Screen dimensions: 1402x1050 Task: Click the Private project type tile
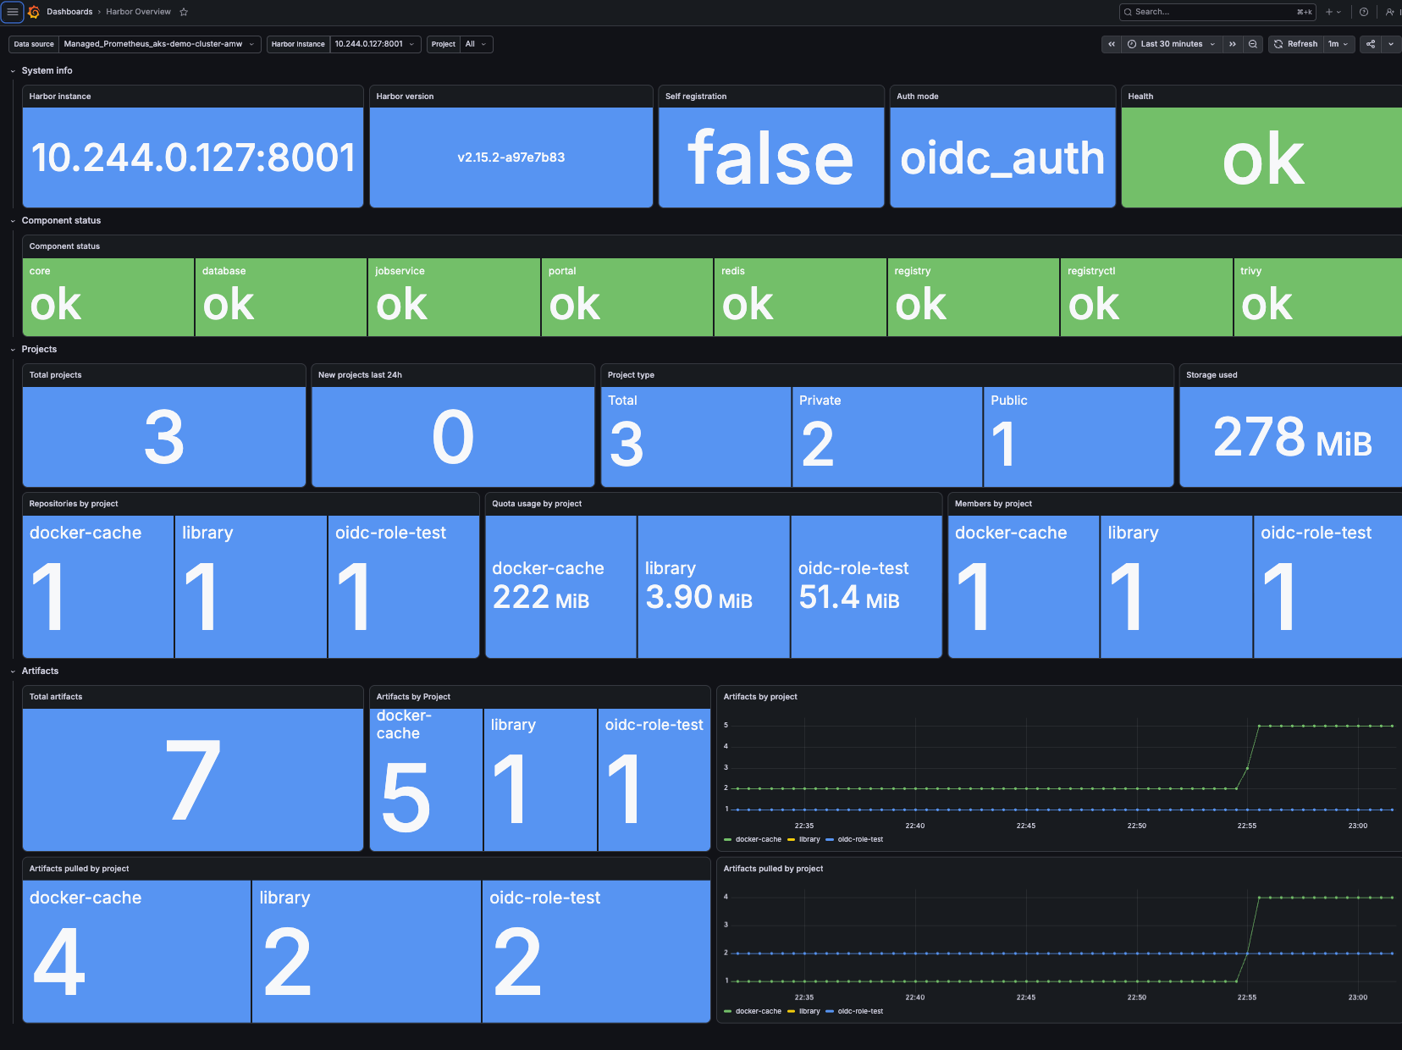tap(887, 437)
